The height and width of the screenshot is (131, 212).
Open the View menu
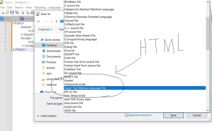coord(29,7)
